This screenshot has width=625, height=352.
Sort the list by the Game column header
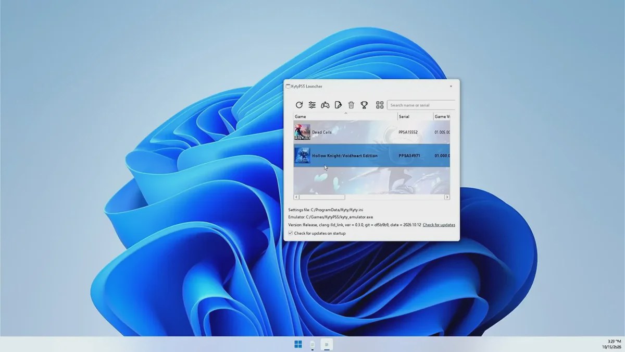click(345, 116)
